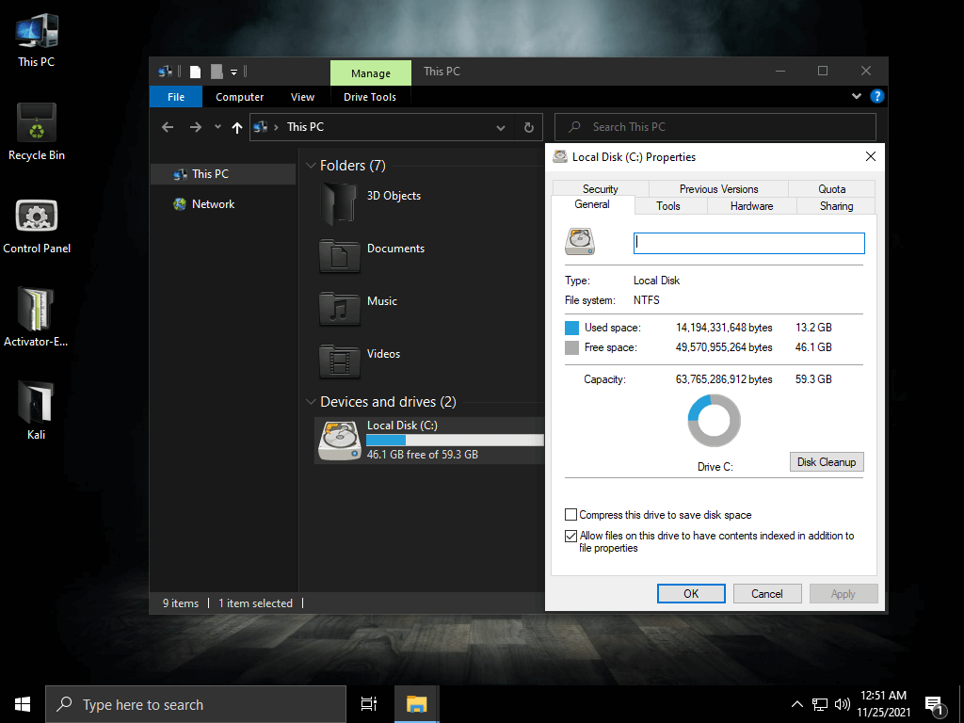The width and height of the screenshot is (964, 723).
Task: Go forward in File Explorer
Action: coord(196,127)
